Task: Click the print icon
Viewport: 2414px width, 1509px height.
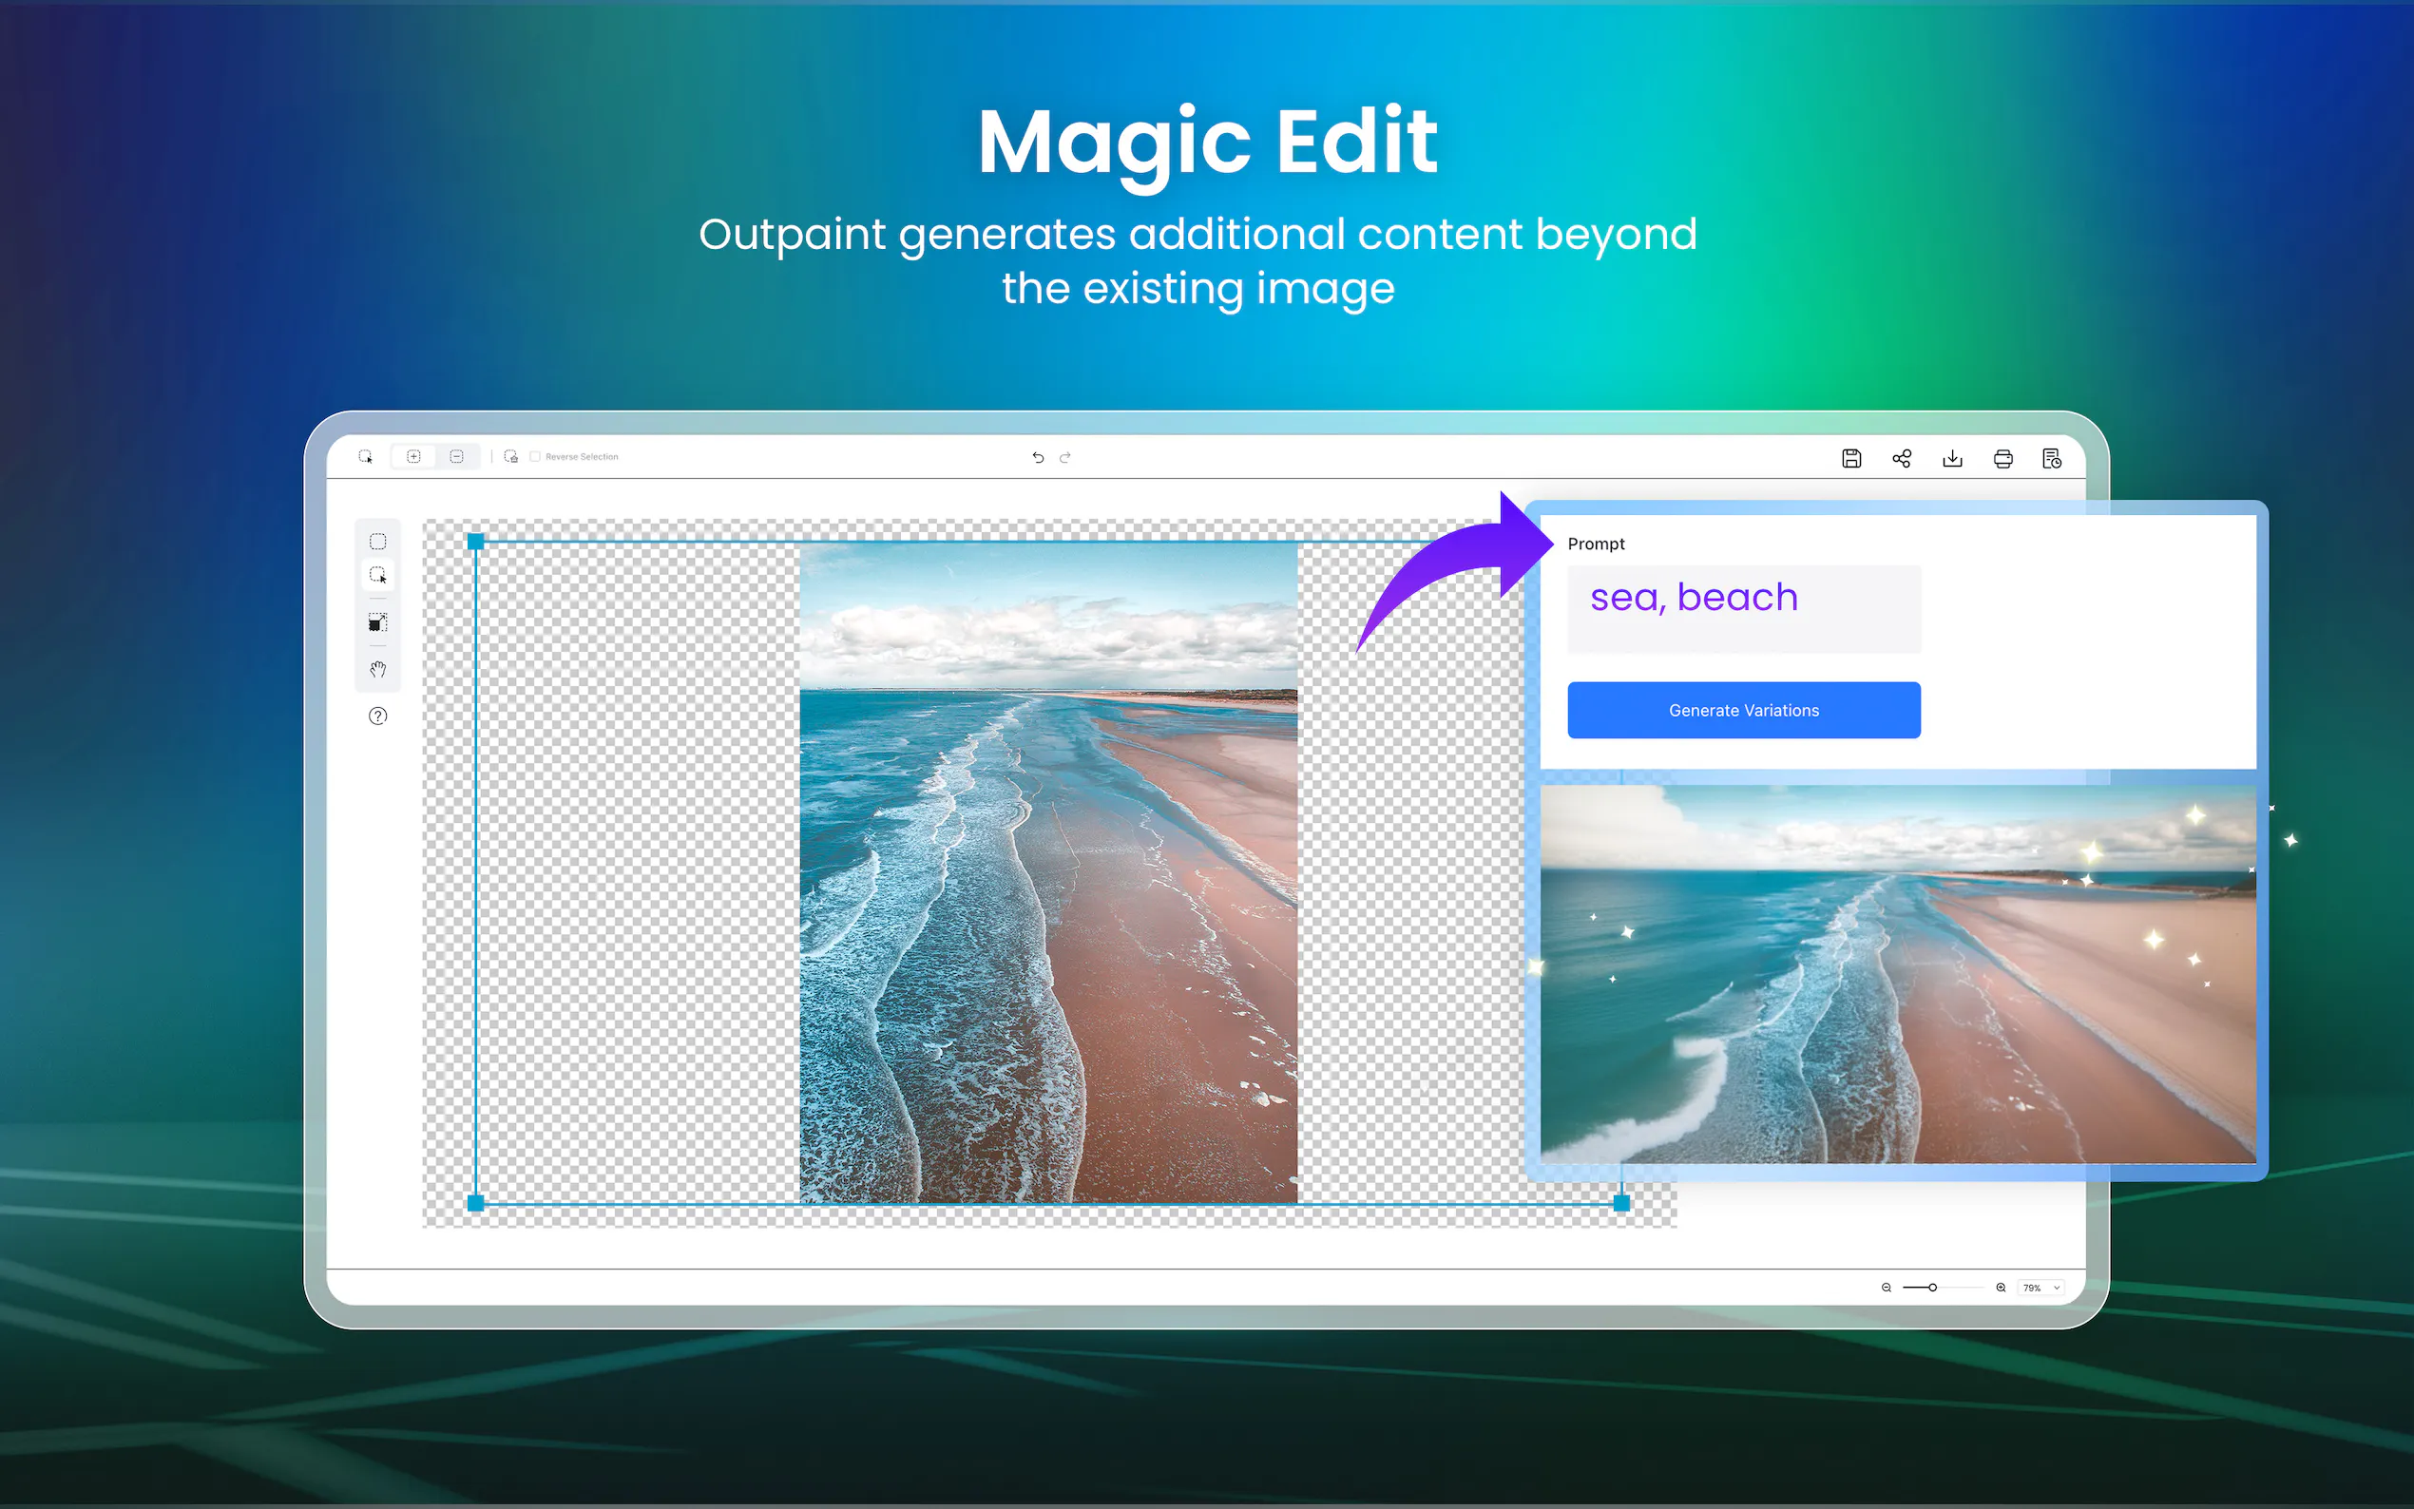Action: click(x=2002, y=458)
